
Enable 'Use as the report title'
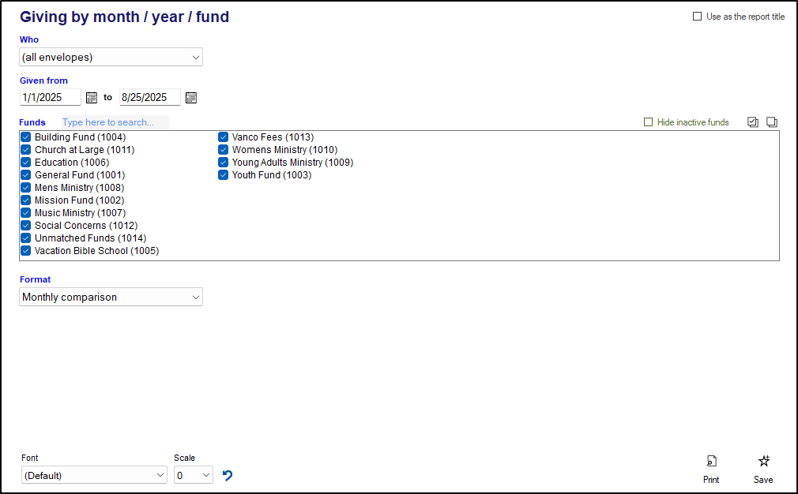click(x=697, y=16)
